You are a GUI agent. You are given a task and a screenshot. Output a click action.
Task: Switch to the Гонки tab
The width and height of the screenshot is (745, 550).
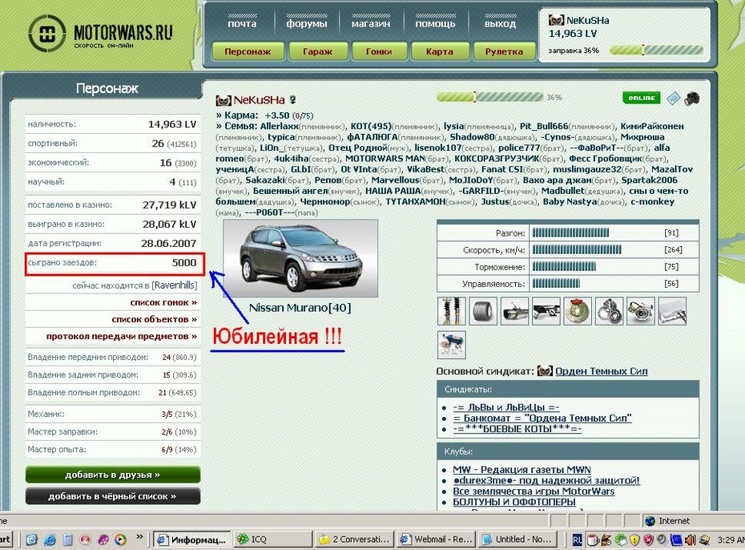[x=378, y=51]
